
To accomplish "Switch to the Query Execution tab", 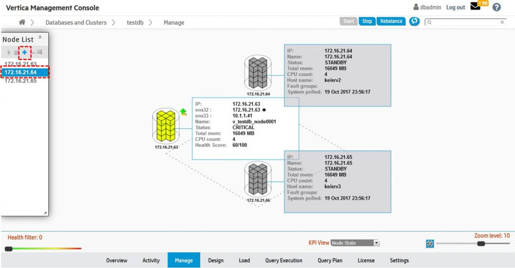I will point(284,260).
